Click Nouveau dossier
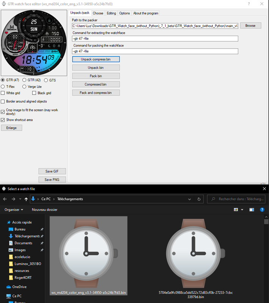The width and height of the screenshot is (269, 303). pos(45,210)
